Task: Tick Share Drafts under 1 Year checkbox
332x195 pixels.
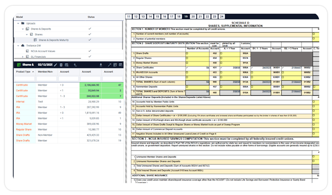Action: point(221,54)
